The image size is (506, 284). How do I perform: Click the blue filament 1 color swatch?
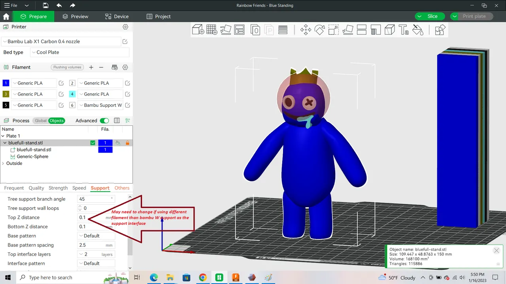(6, 83)
